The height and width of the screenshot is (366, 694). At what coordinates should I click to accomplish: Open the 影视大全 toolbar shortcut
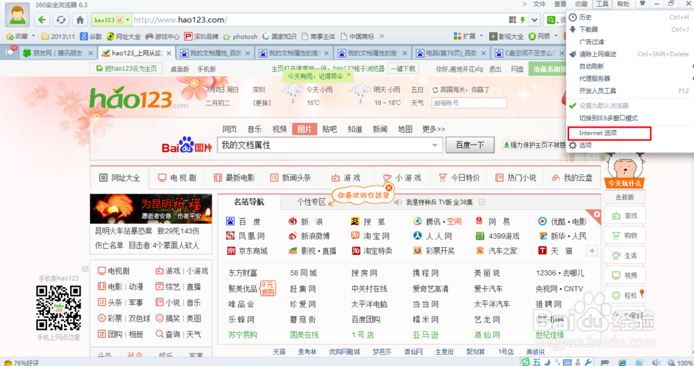(507, 36)
